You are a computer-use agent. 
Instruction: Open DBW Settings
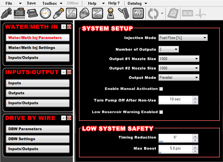(38, 139)
